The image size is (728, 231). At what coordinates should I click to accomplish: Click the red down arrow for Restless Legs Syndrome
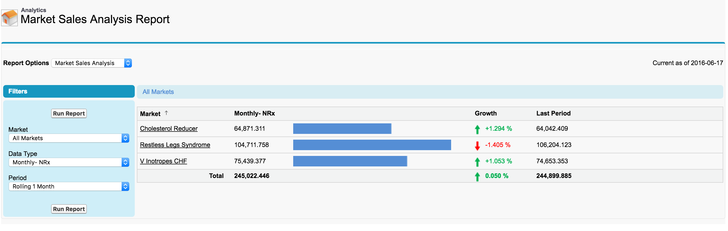pos(477,145)
